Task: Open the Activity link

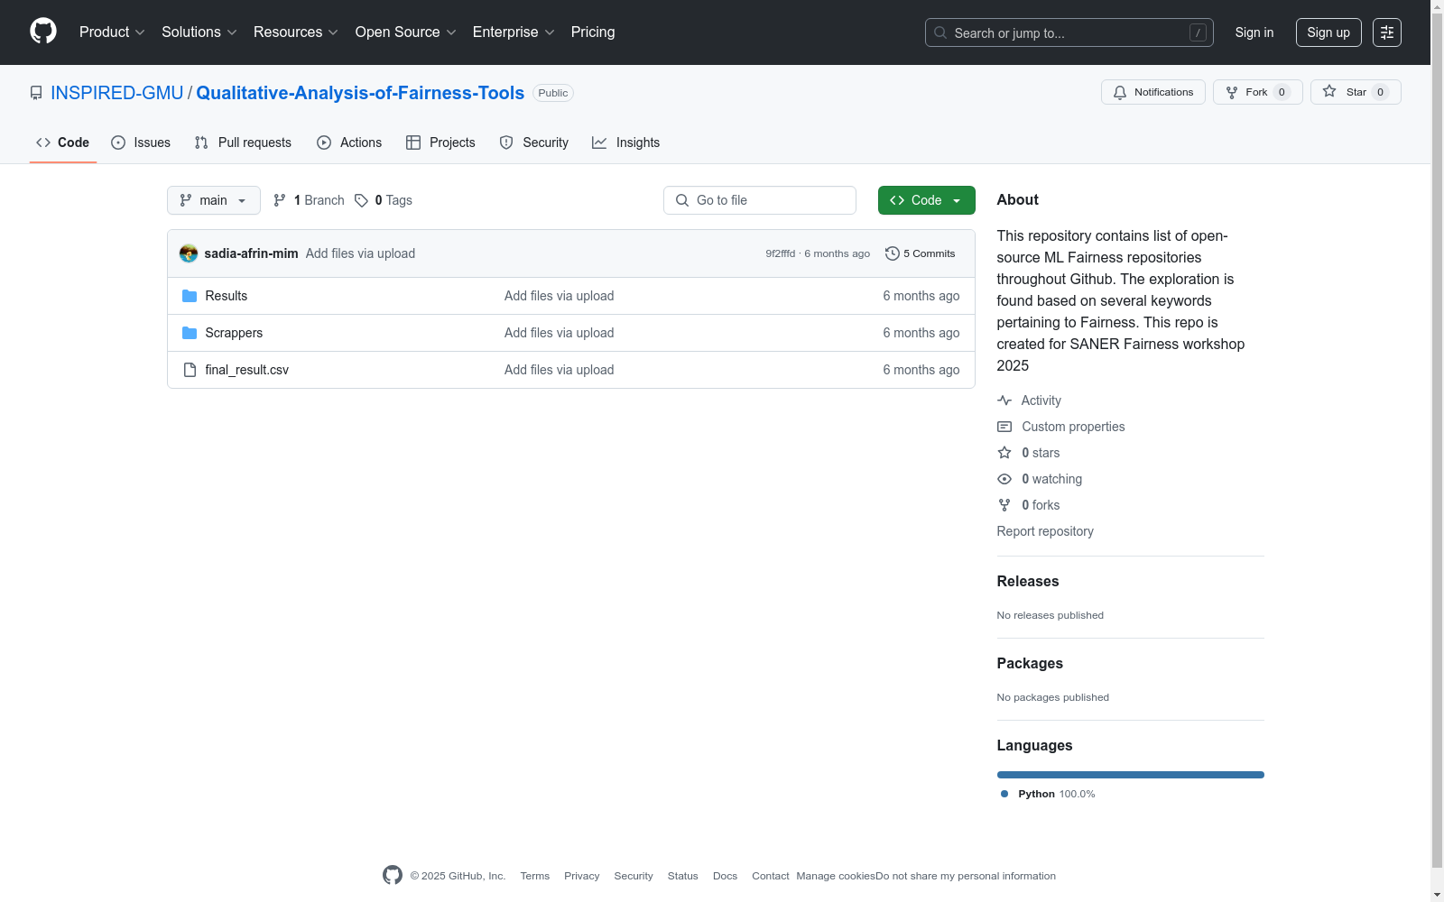Action: 1030,400
